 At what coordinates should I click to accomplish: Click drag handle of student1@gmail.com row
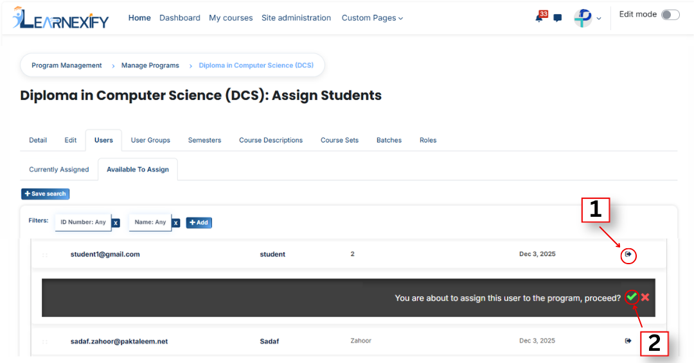45,255
